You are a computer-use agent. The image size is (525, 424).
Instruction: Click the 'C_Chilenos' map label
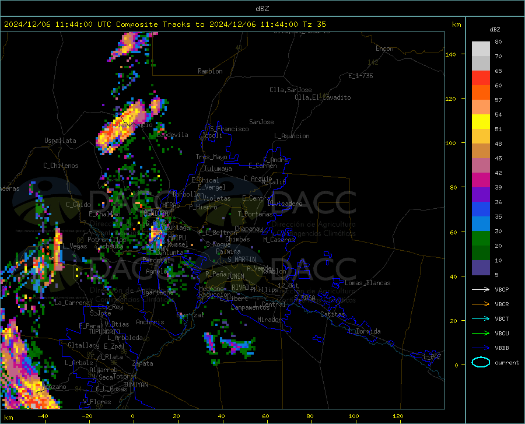(61, 166)
